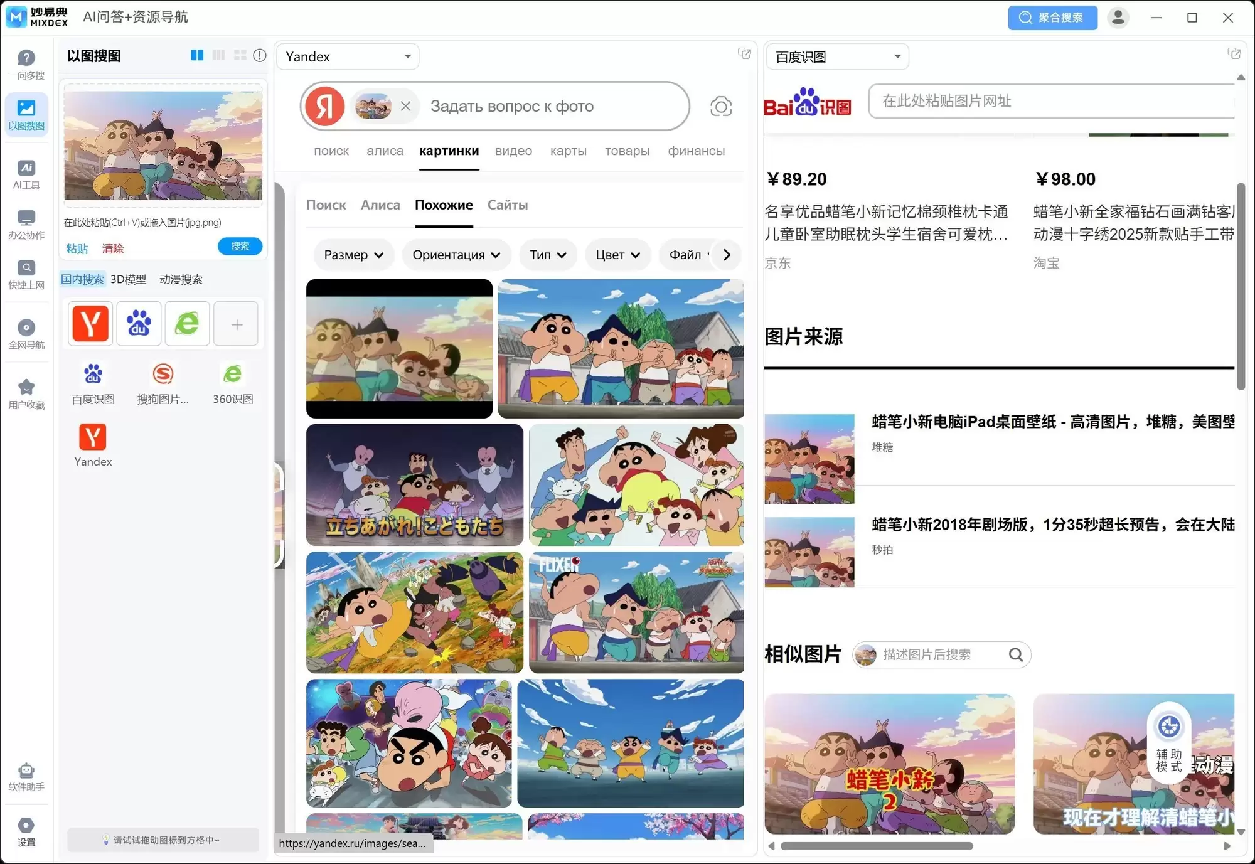
Task: Expand the Размер size filter
Action: tap(353, 255)
